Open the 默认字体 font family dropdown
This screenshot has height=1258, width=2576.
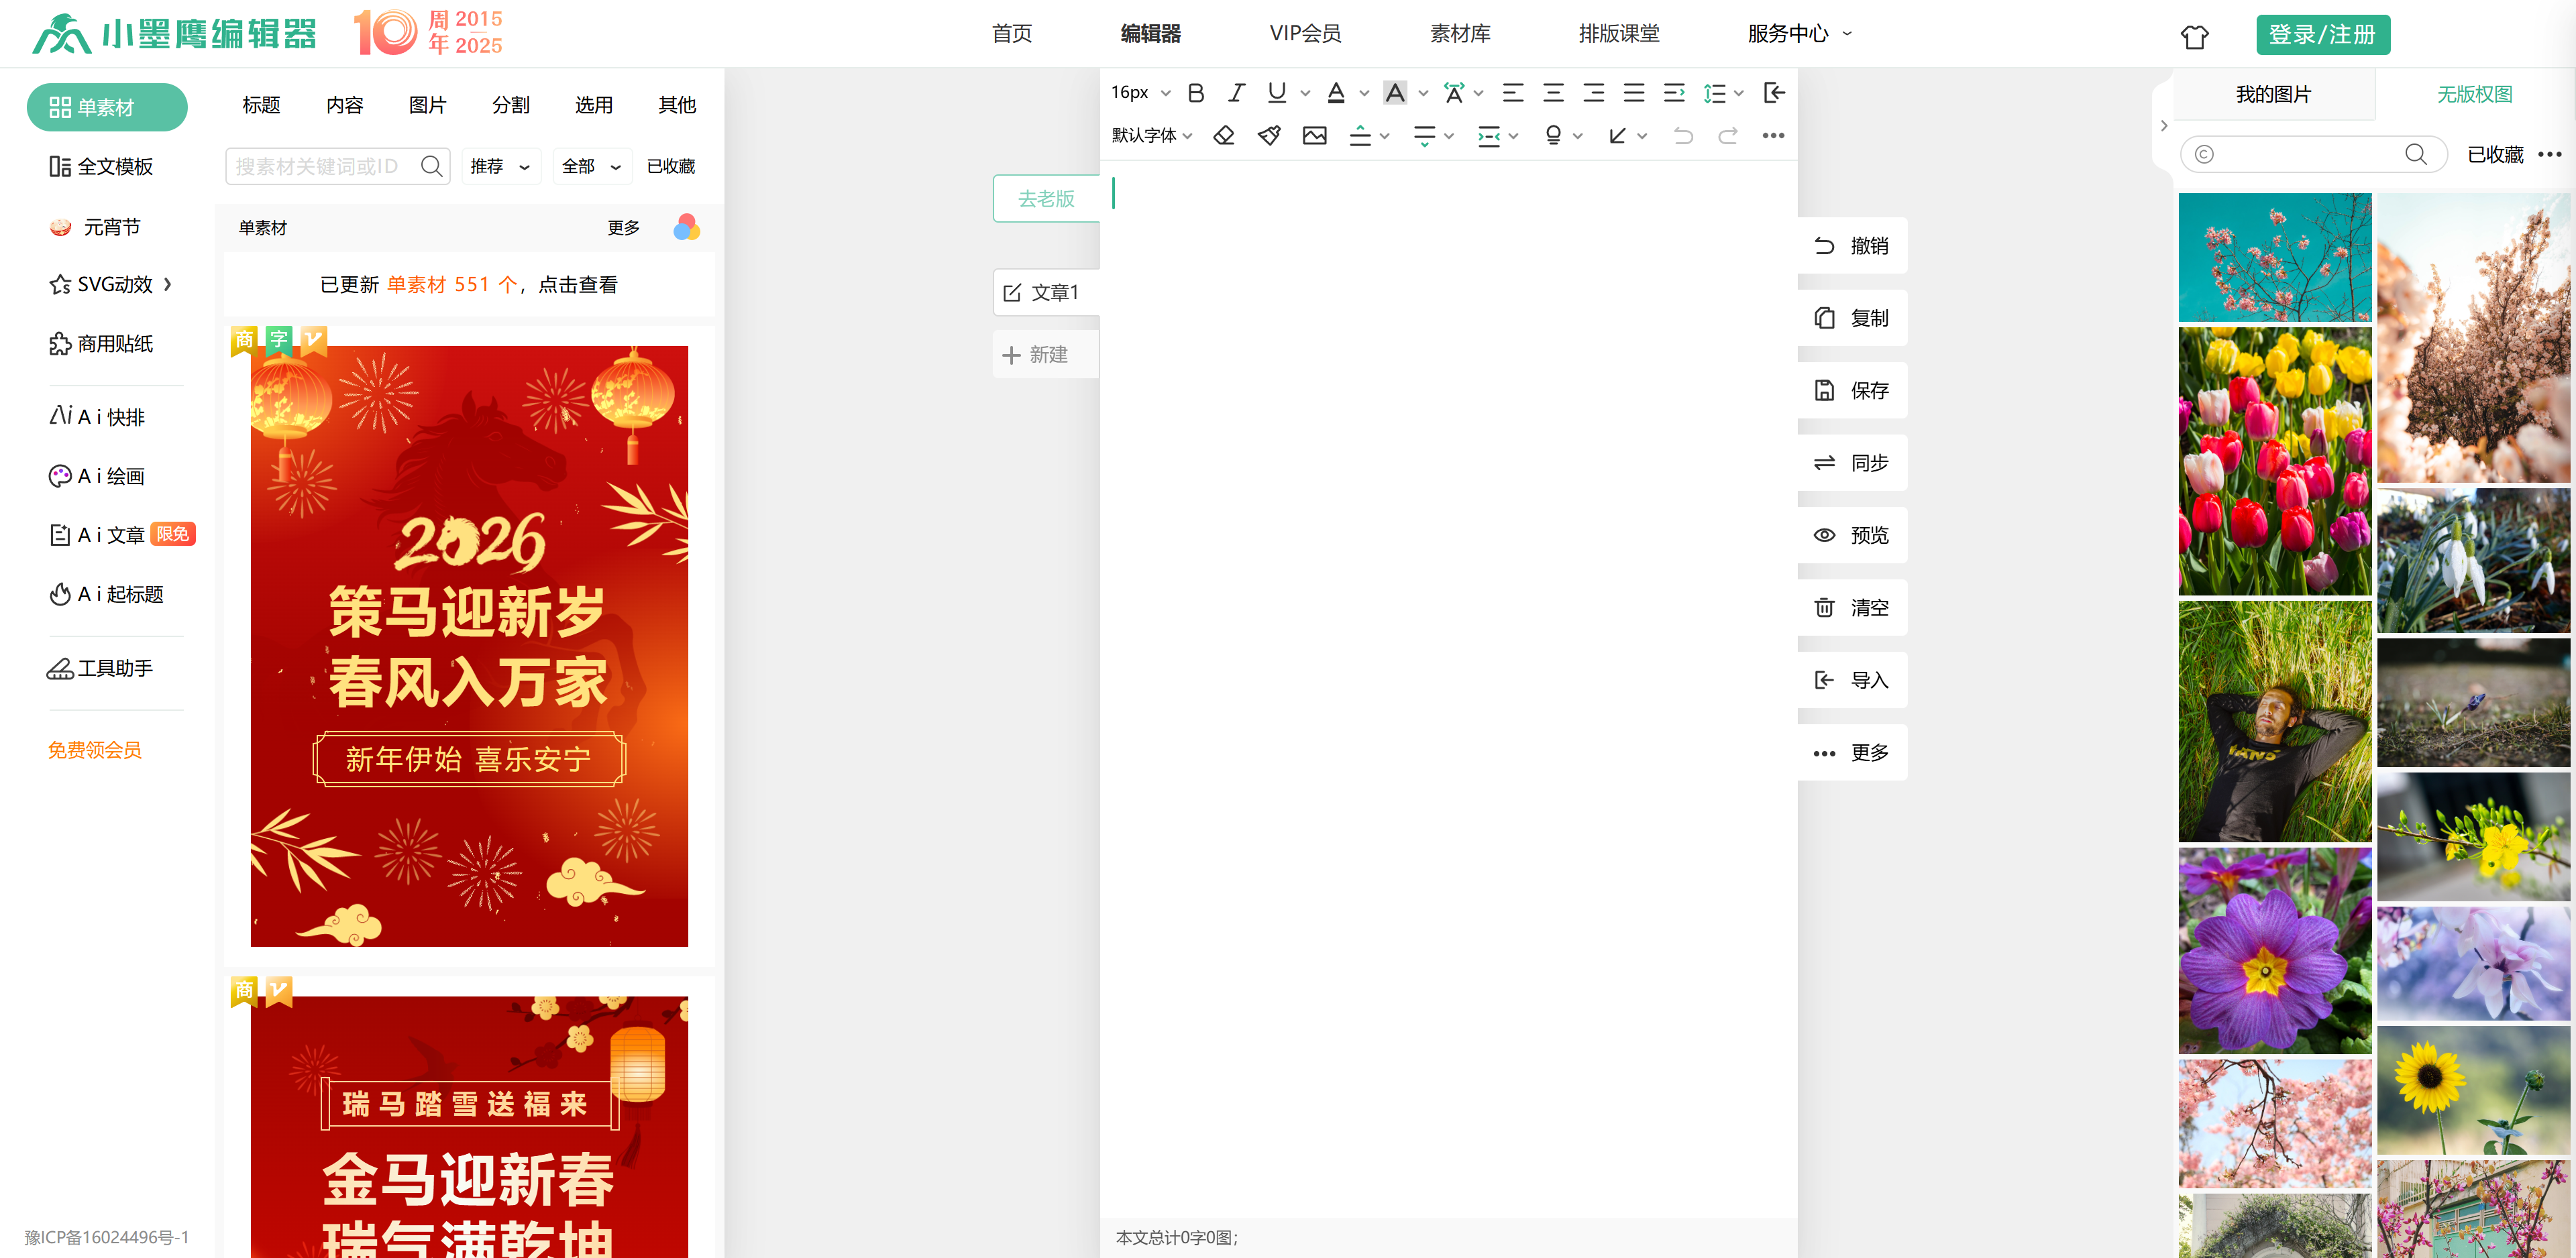coord(1151,135)
